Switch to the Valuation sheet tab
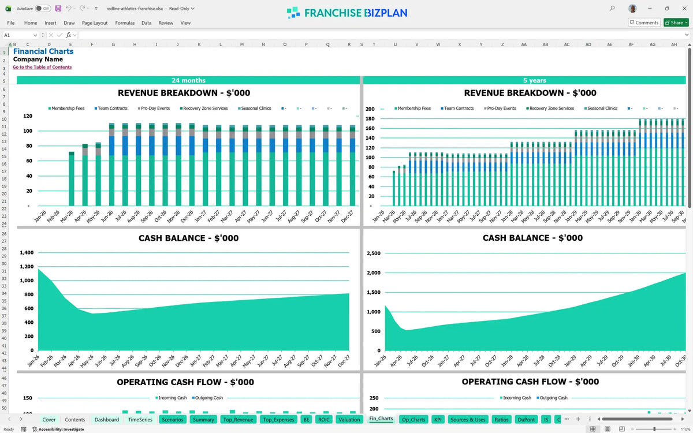This screenshot has height=433, width=693. pyautogui.click(x=349, y=419)
